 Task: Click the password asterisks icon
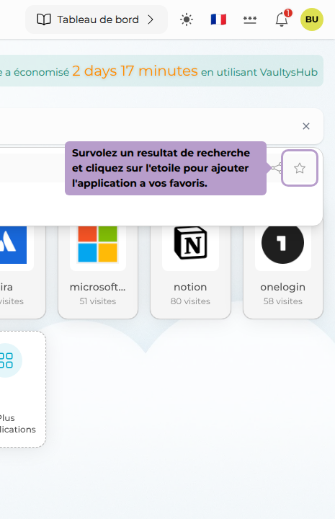pos(250,20)
